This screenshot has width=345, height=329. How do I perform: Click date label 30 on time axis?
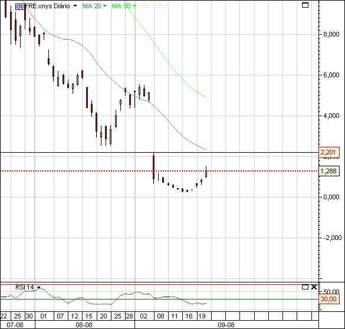tap(29, 316)
